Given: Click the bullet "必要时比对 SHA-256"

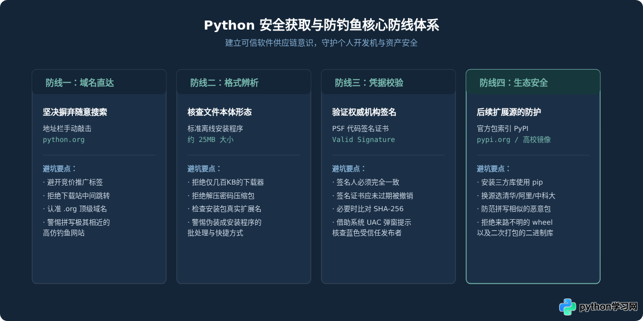Looking at the screenshot, I should 368,209.
